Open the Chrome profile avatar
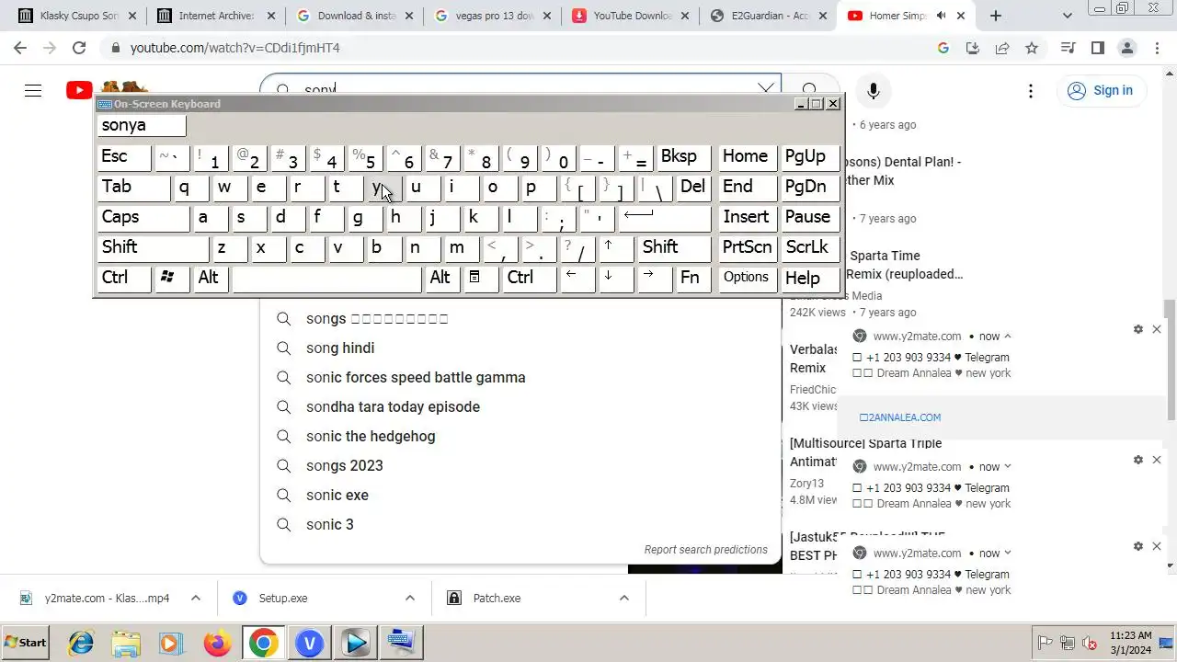This screenshot has width=1177, height=662. (x=1126, y=48)
